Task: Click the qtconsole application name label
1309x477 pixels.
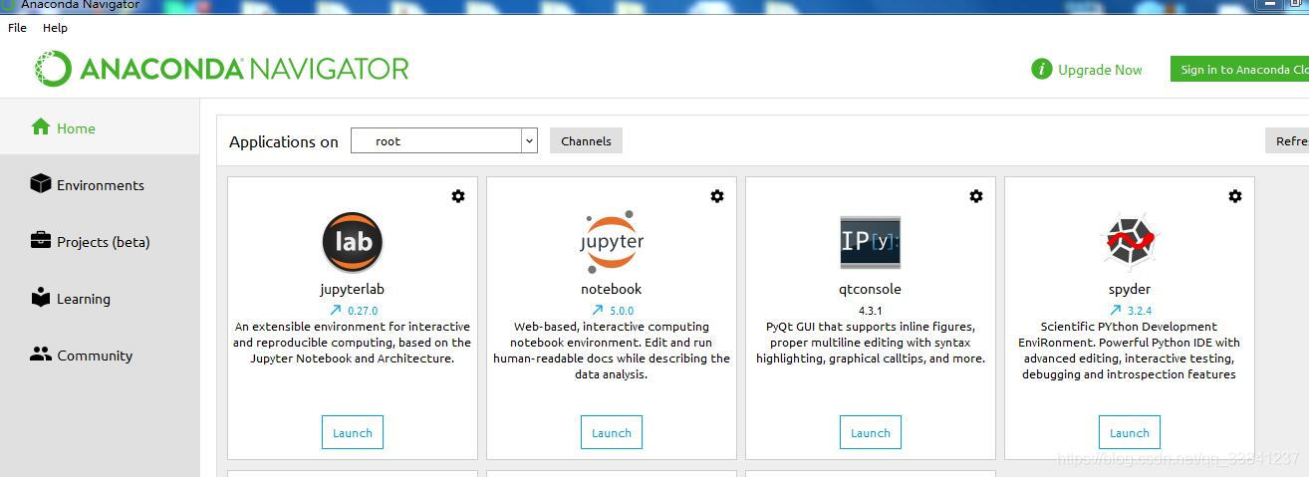Action: coord(871,289)
